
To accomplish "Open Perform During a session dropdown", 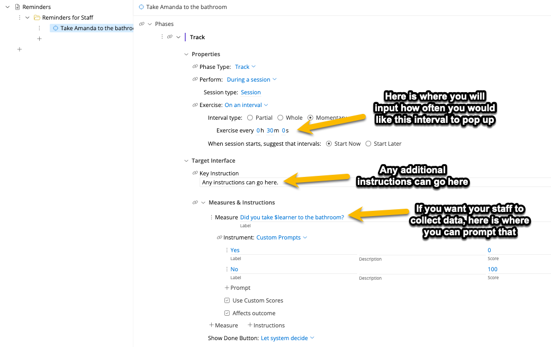I will 251,79.
